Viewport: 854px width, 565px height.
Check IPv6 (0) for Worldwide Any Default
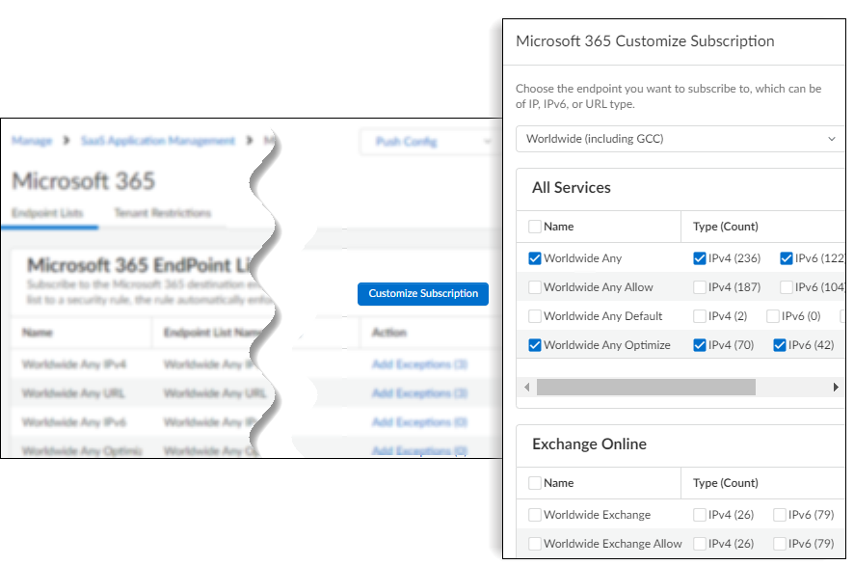point(773,316)
